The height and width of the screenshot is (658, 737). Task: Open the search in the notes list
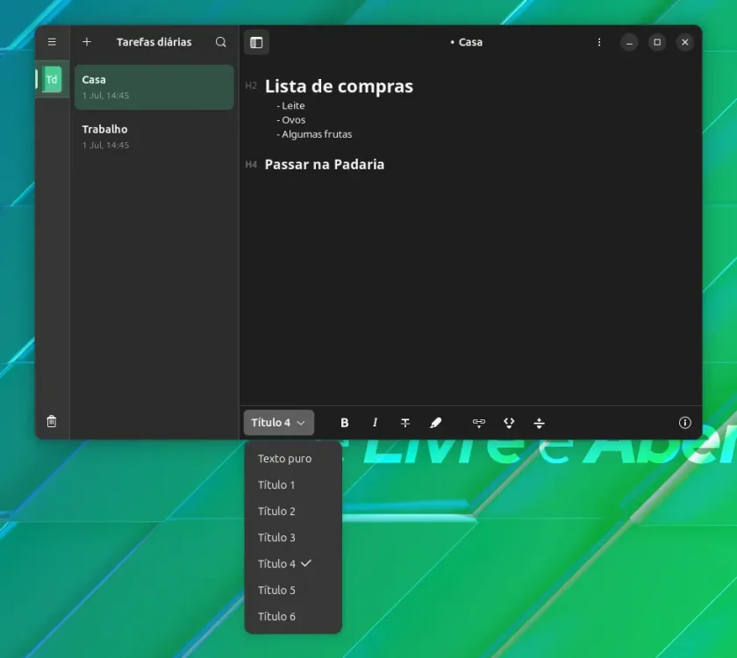(x=220, y=42)
